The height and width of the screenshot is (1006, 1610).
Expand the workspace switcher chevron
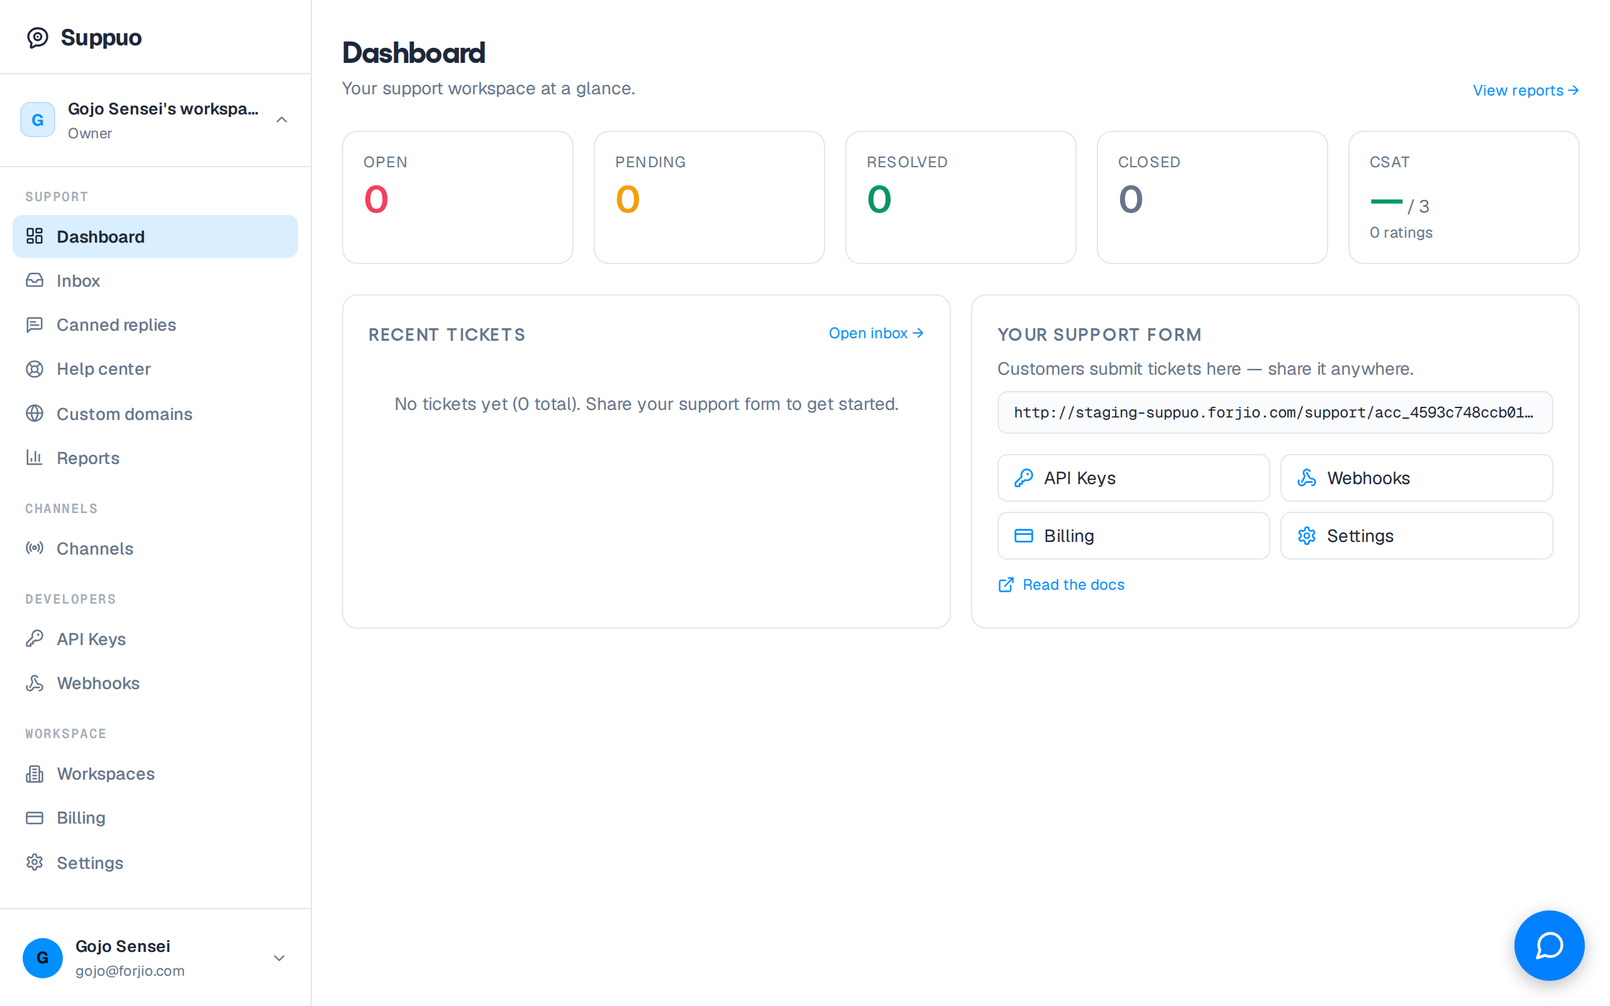pyautogui.click(x=282, y=119)
